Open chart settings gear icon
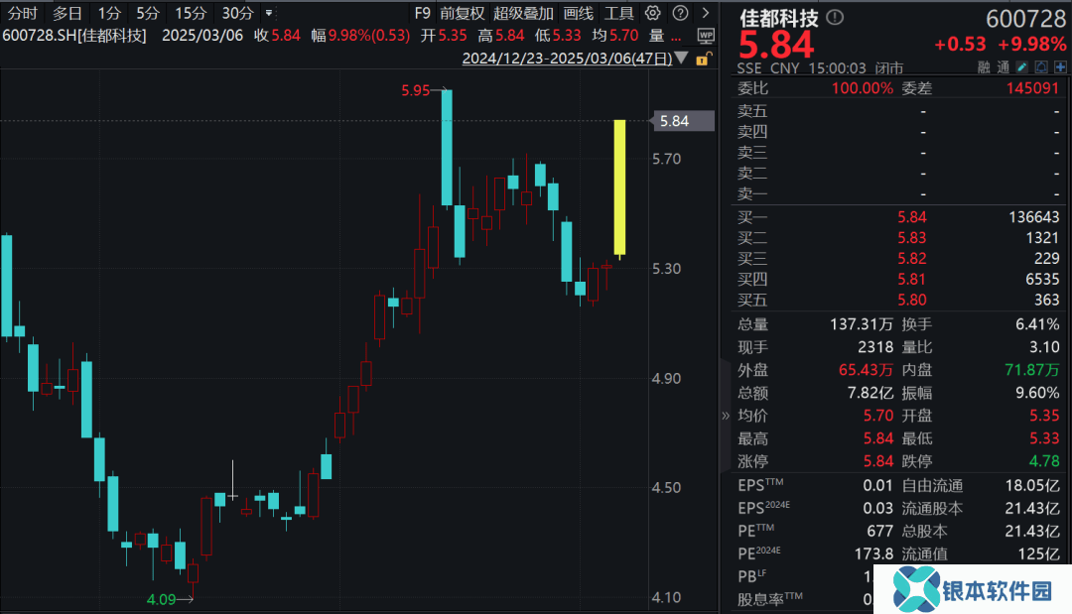The image size is (1072, 614). 652,13
